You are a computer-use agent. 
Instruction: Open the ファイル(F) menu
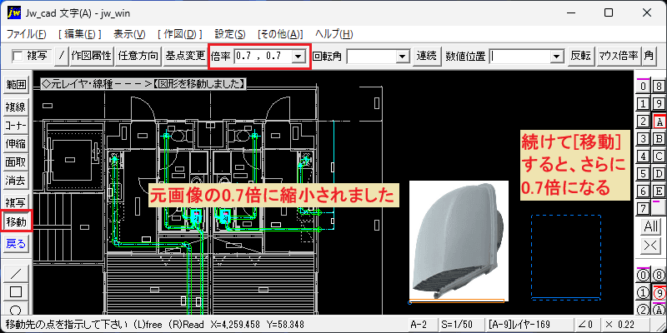click(27, 34)
